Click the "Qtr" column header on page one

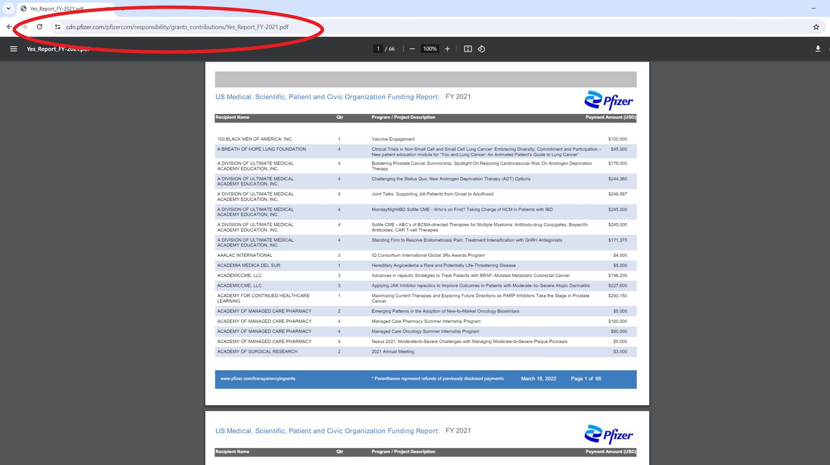tap(340, 117)
